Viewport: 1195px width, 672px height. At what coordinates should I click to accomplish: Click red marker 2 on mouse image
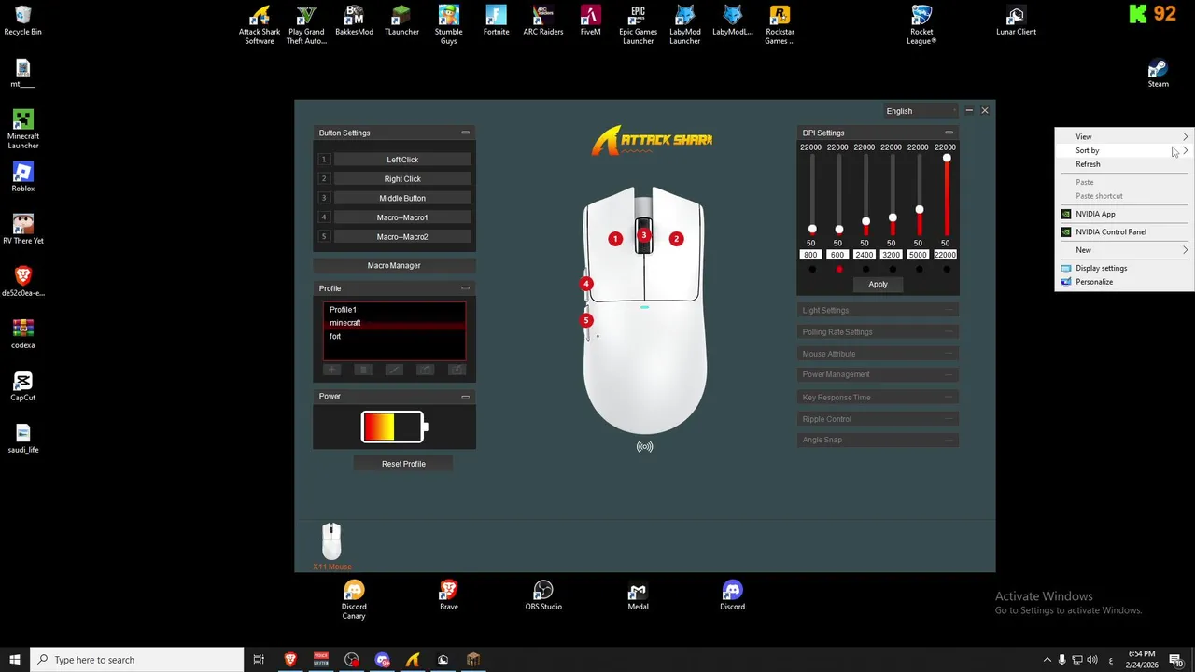[677, 239]
